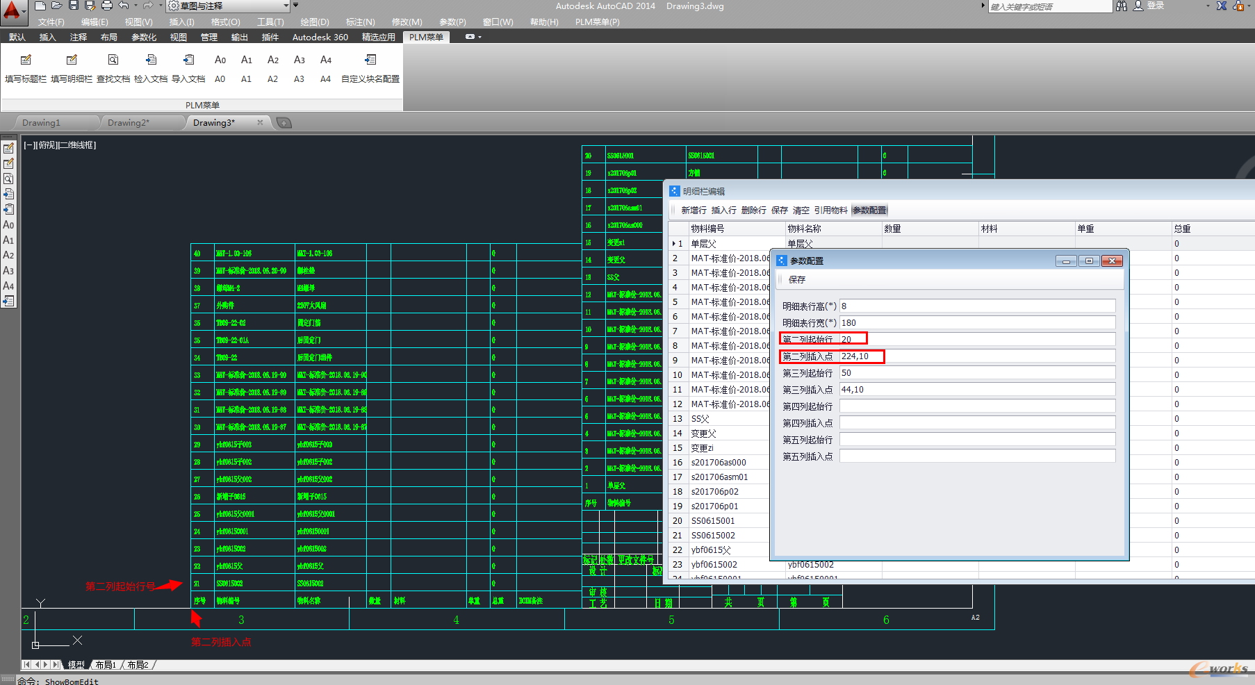Screen dimensions: 1255x685
Task: Switch to the Autodesk 360 ribbon tab
Action: [x=320, y=38]
